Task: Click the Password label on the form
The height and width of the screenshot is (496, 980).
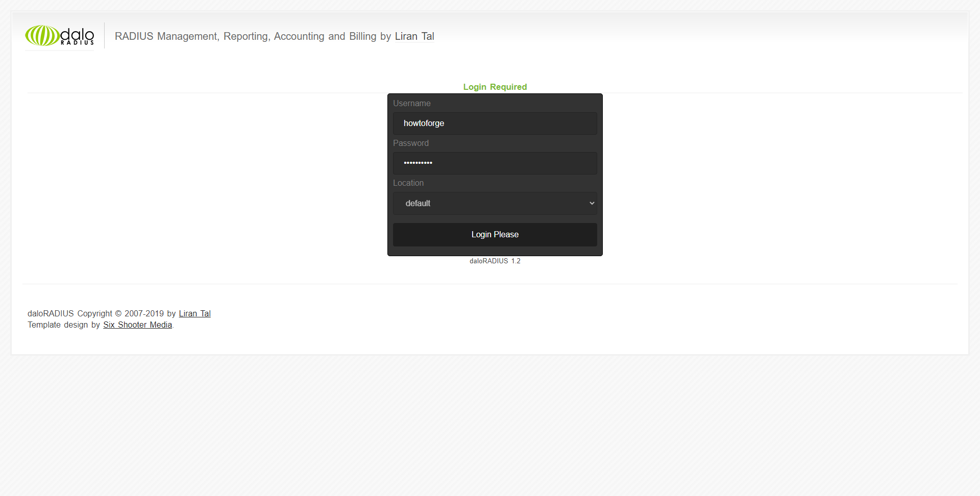Action: 411,143
